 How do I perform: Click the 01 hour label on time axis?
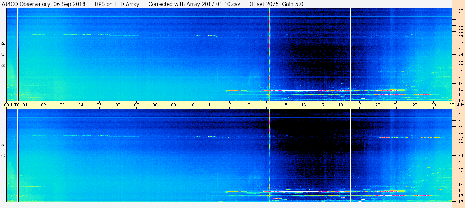pyautogui.click(x=25, y=105)
